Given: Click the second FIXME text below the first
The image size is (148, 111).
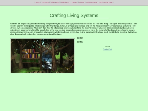Looking at the screenshot, I should coord(80,42).
